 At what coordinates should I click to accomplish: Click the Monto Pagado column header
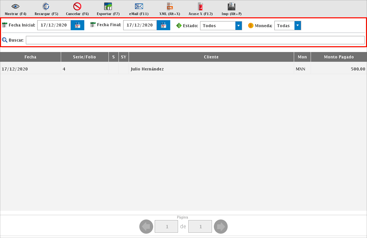coord(338,57)
